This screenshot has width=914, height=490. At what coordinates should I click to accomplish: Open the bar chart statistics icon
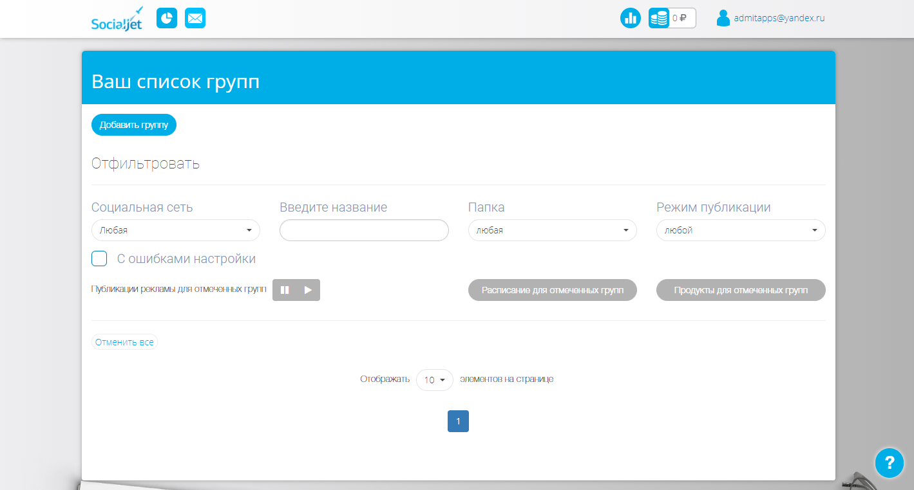point(631,18)
